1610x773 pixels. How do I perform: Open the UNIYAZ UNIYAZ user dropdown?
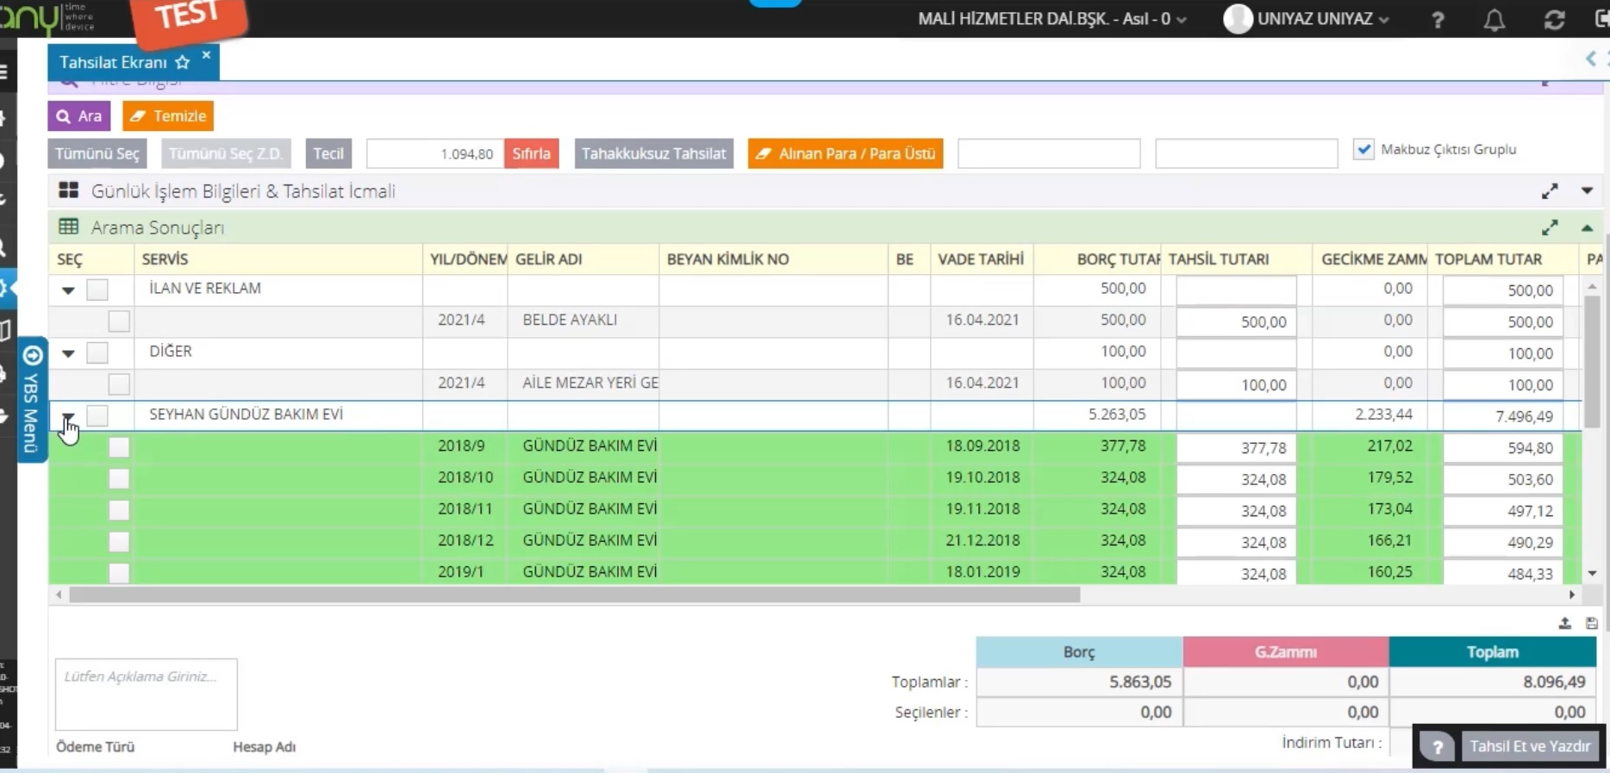coord(1306,19)
